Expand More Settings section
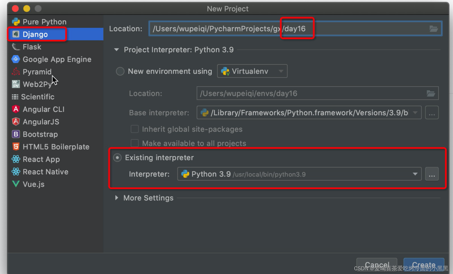This screenshot has width=453, height=274. [116, 198]
